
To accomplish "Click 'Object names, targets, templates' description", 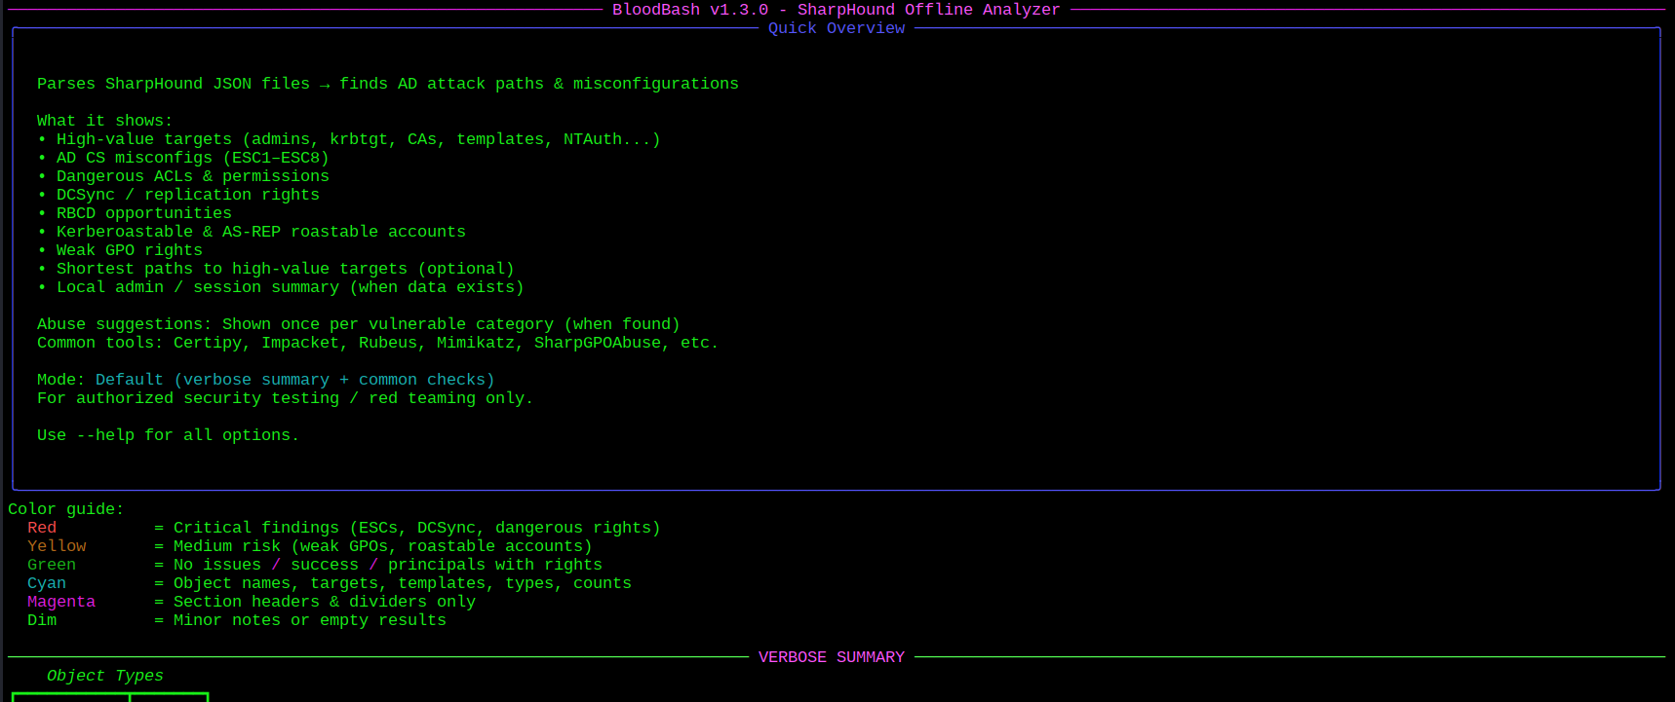I will pos(403,583).
